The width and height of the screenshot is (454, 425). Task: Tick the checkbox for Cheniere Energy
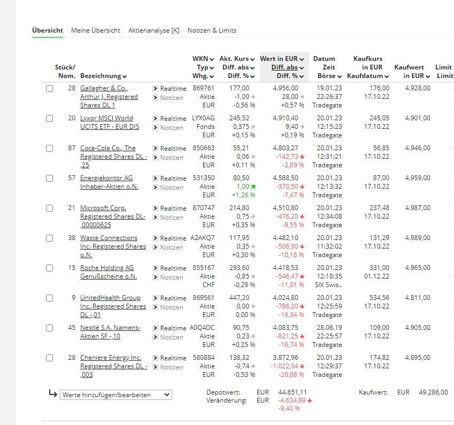coord(50,358)
